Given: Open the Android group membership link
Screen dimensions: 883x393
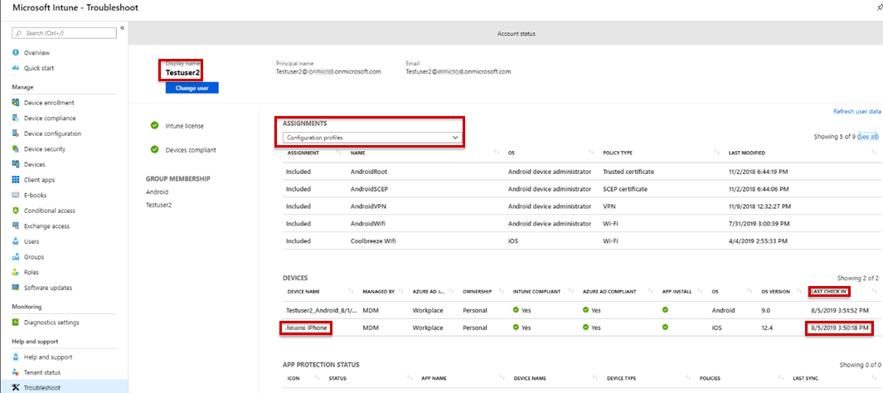Looking at the screenshot, I should 157,192.
